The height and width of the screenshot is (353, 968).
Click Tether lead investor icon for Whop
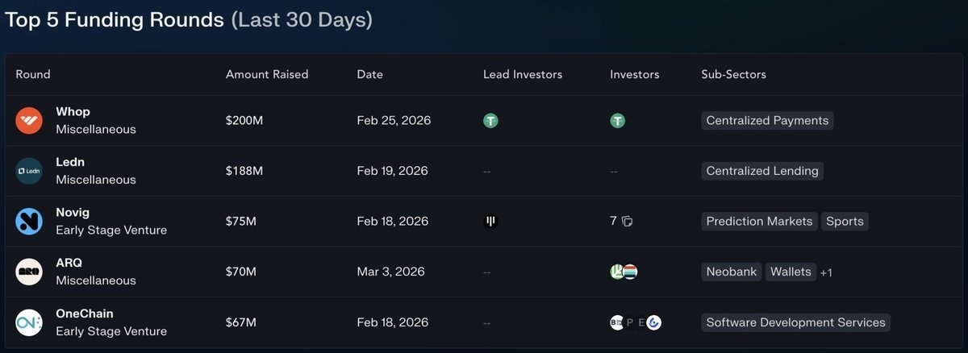tap(490, 121)
